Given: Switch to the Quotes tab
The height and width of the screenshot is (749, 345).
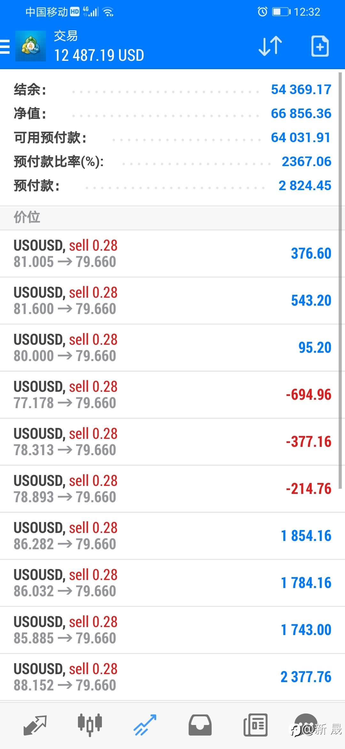Looking at the screenshot, I should click(x=35, y=725).
